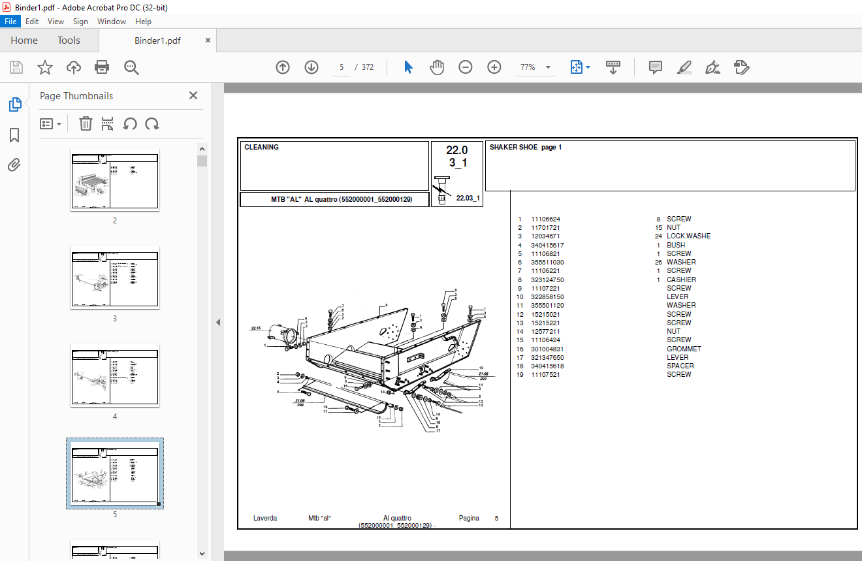The width and height of the screenshot is (862, 561).
Task: Zoom in with plus icon
Action: pyautogui.click(x=494, y=67)
